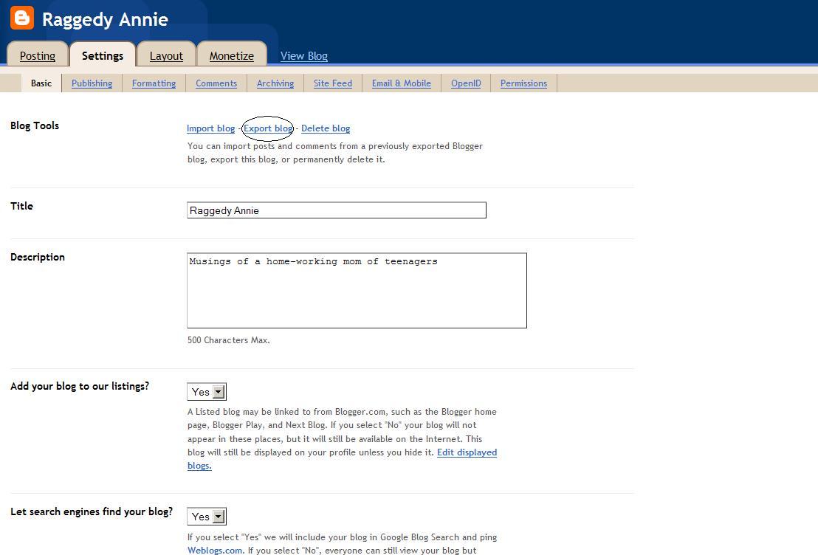
Task: Open Site Feed settings
Action: tap(333, 83)
